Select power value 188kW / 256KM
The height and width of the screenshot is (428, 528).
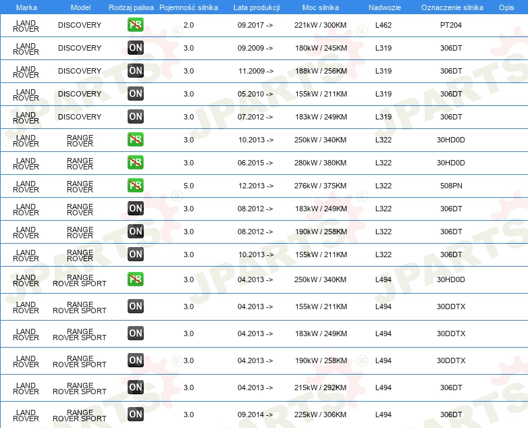point(321,71)
